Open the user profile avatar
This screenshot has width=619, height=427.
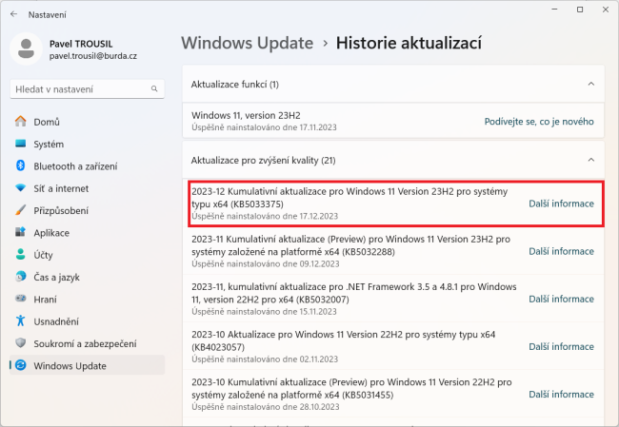26,49
